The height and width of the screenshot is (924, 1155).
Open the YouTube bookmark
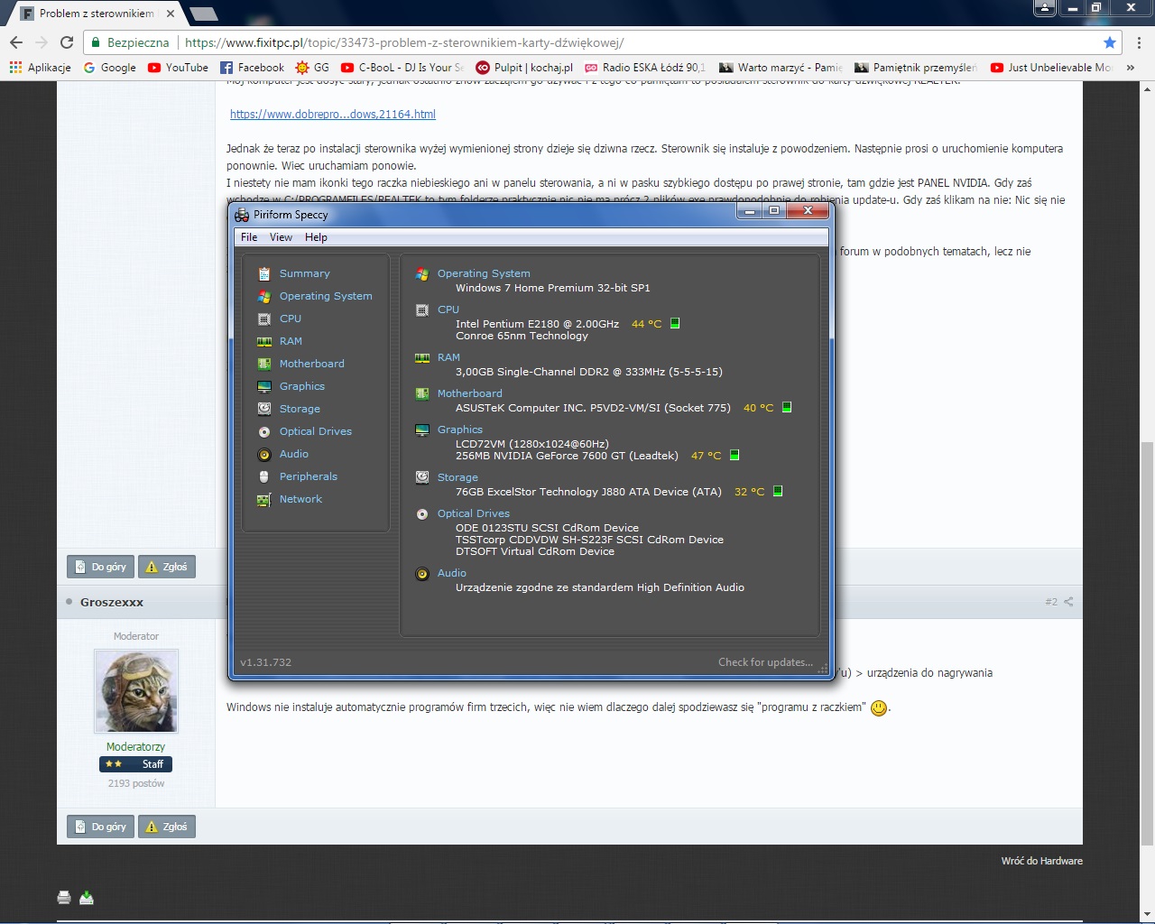pos(178,68)
